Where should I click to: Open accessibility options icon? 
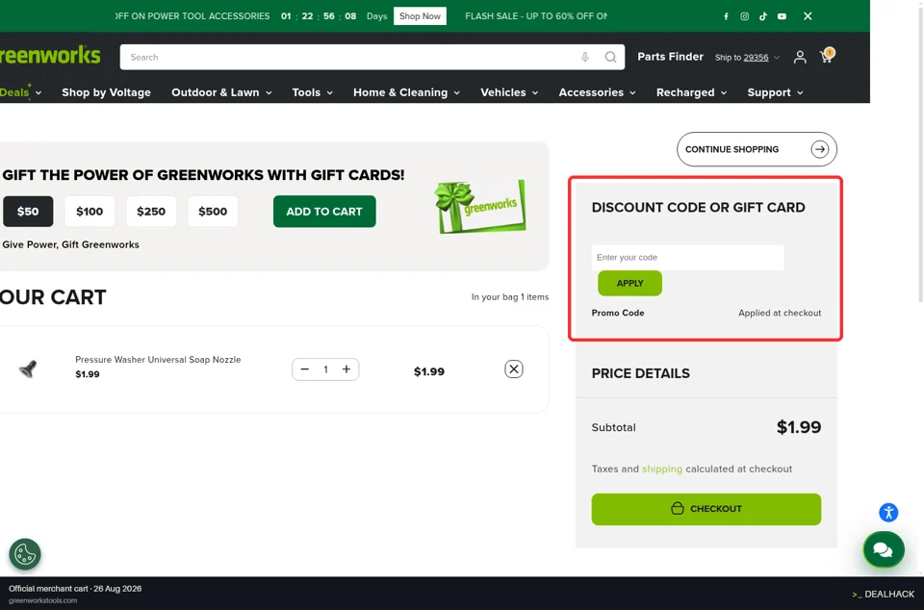pos(888,512)
